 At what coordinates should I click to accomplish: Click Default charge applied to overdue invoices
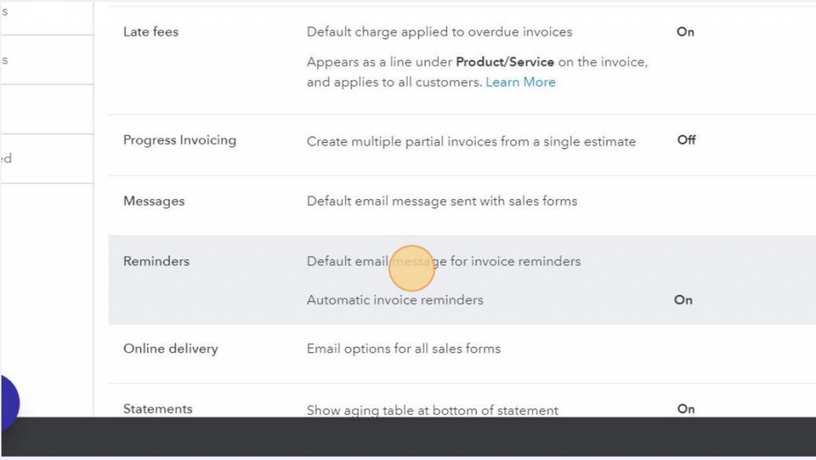pyautogui.click(x=439, y=32)
